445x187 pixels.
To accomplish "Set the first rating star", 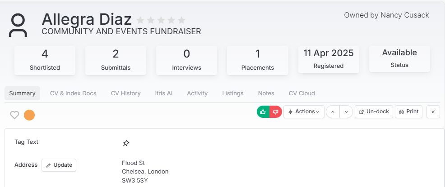I will (x=140, y=20).
